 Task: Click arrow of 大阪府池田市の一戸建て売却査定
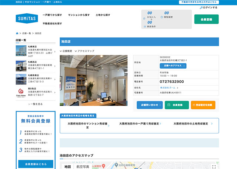tap(160, 124)
